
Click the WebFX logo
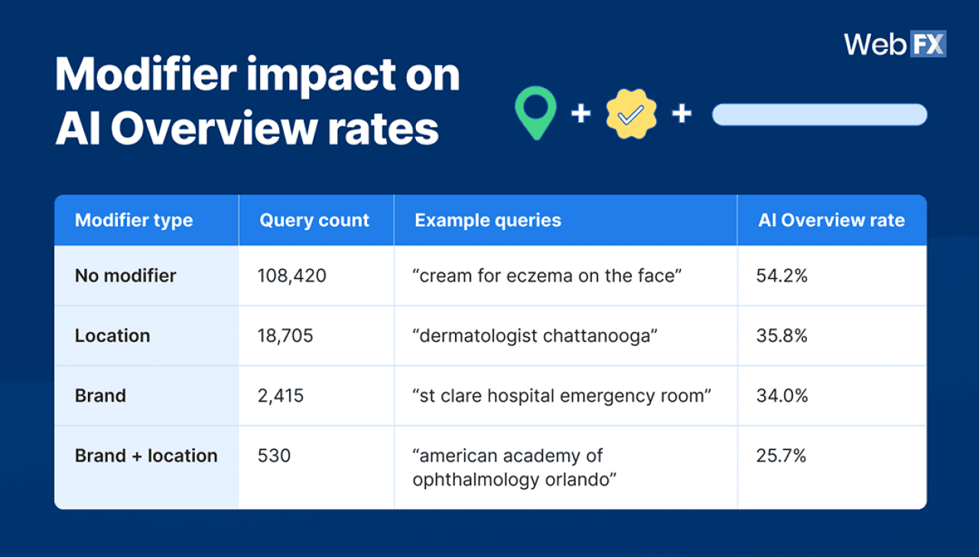point(895,44)
